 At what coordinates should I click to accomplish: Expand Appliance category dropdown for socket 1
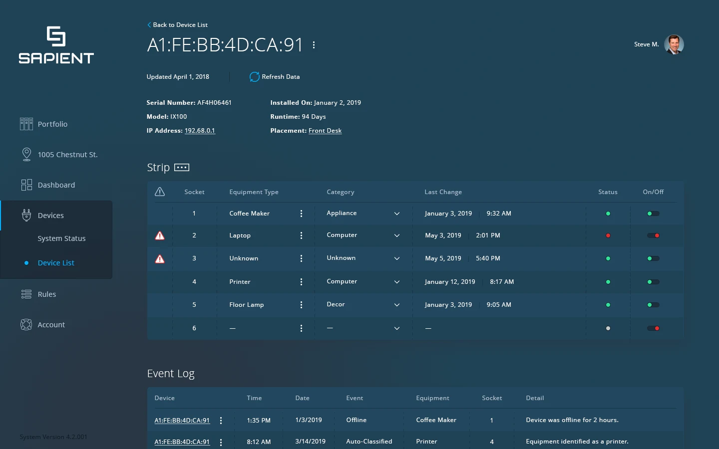(x=397, y=214)
